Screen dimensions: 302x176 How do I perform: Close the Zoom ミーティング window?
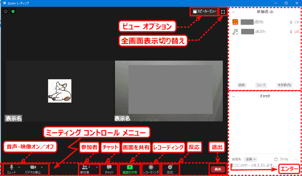pos(296,3)
